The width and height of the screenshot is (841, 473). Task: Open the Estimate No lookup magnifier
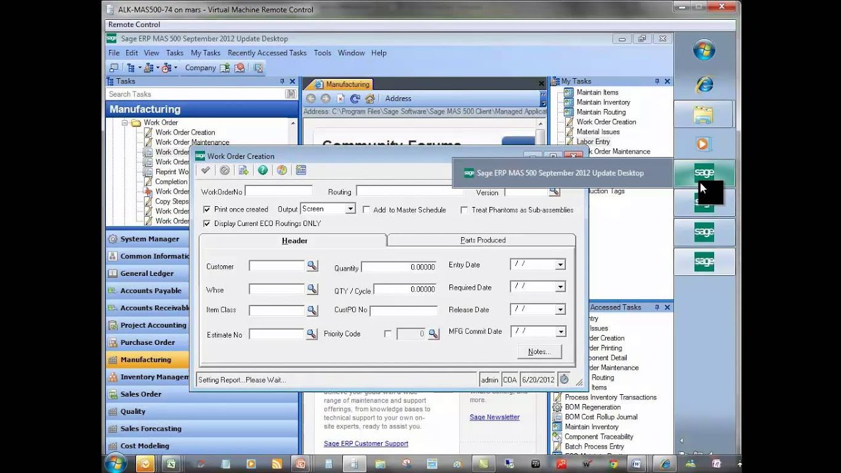(312, 334)
